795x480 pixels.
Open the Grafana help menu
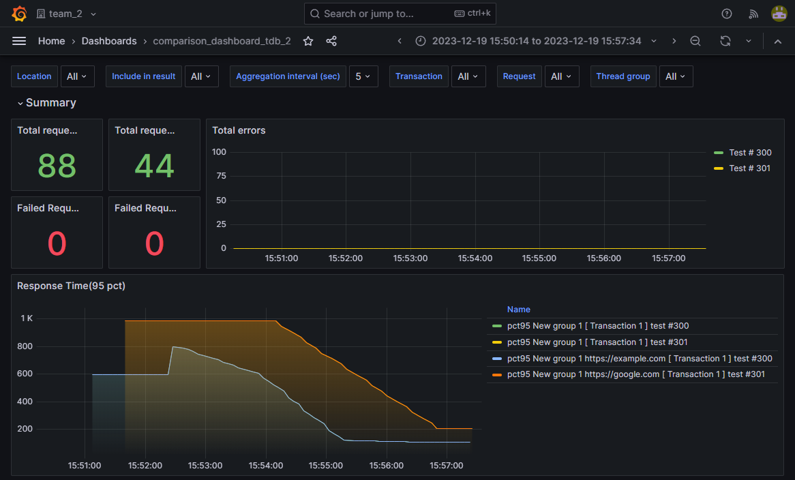pos(726,14)
